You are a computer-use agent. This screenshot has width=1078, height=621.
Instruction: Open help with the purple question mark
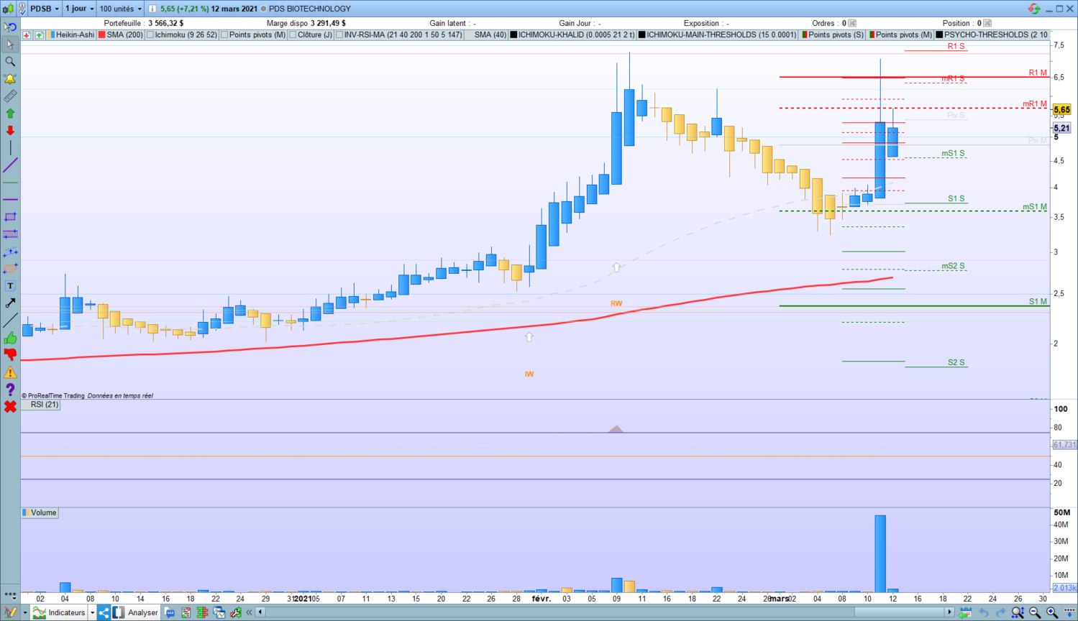point(10,390)
